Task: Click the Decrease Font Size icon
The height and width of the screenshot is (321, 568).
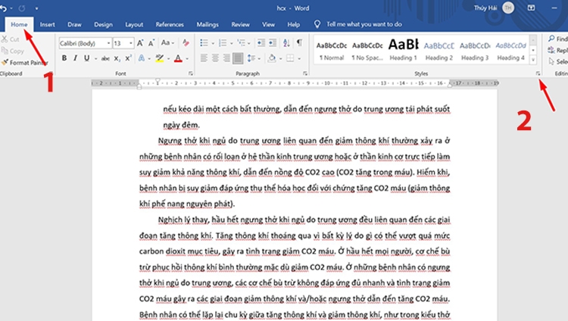Action: tap(151, 43)
